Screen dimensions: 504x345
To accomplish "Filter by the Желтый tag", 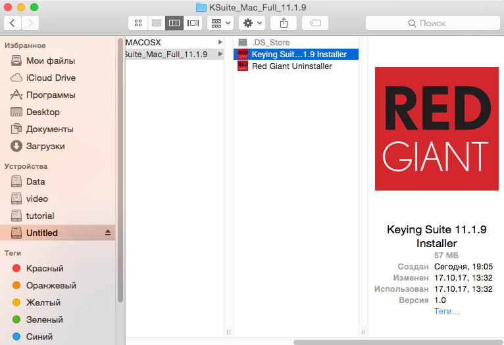I will coord(58,302).
